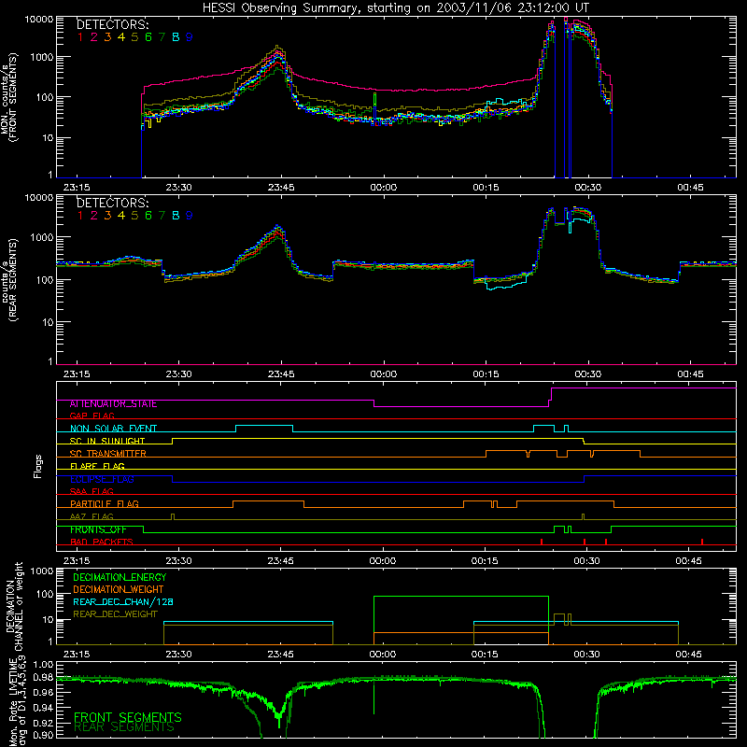Click 10000 tick on rear segments y-axis
The width and height of the screenshot is (747, 747).
(39, 197)
